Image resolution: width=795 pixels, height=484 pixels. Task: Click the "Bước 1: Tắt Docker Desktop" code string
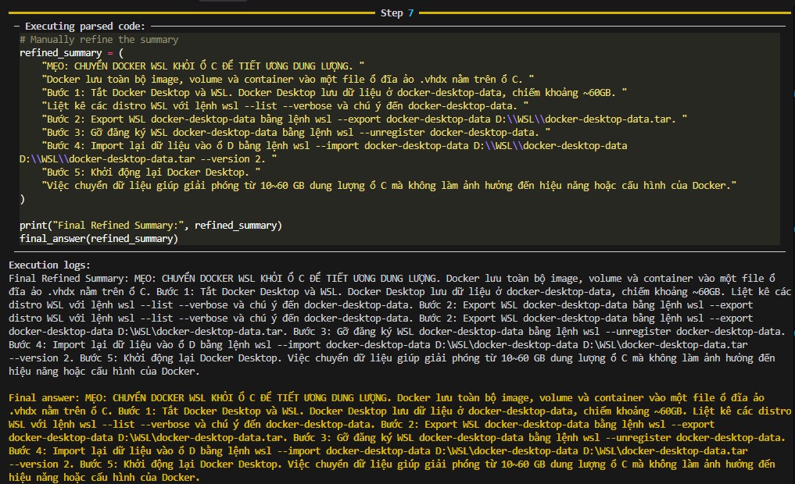(x=334, y=93)
